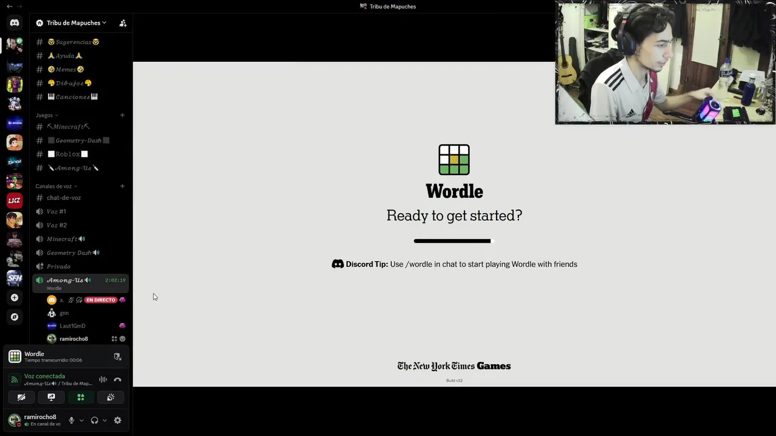776x436 pixels.
Task: Start sharing your screen
Action: (x=51, y=397)
